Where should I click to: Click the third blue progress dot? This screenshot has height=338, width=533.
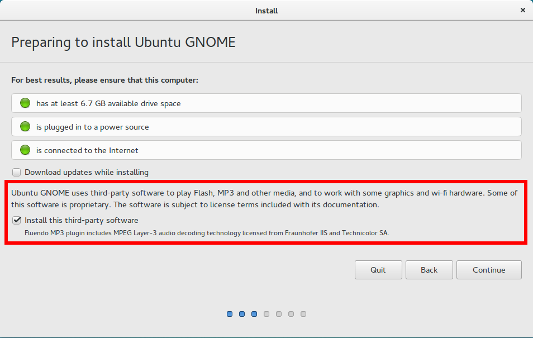coord(254,314)
